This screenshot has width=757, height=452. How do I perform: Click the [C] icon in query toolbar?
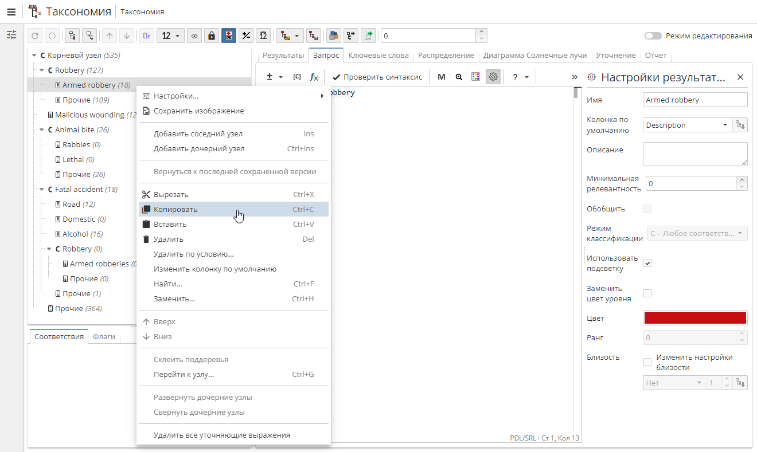coord(297,77)
